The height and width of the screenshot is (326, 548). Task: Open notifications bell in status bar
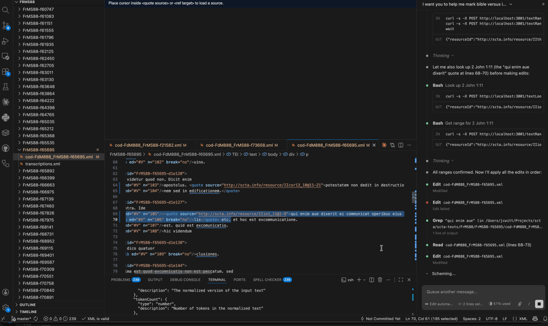point(545,319)
